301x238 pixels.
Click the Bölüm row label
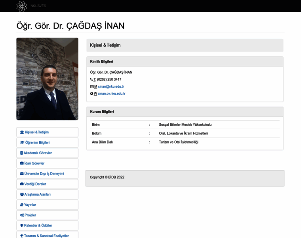[x=97, y=133]
